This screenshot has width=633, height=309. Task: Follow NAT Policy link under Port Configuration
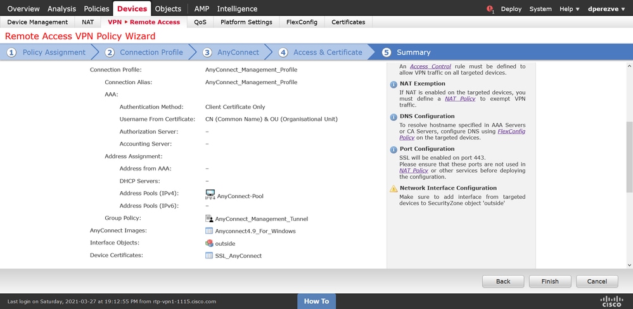(x=414, y=170)
